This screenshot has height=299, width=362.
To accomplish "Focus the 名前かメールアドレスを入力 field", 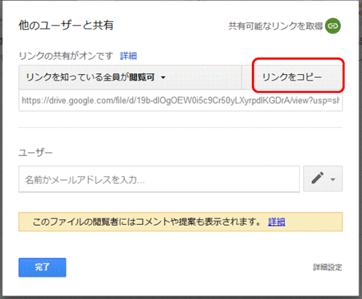I will tap(159, 179).
